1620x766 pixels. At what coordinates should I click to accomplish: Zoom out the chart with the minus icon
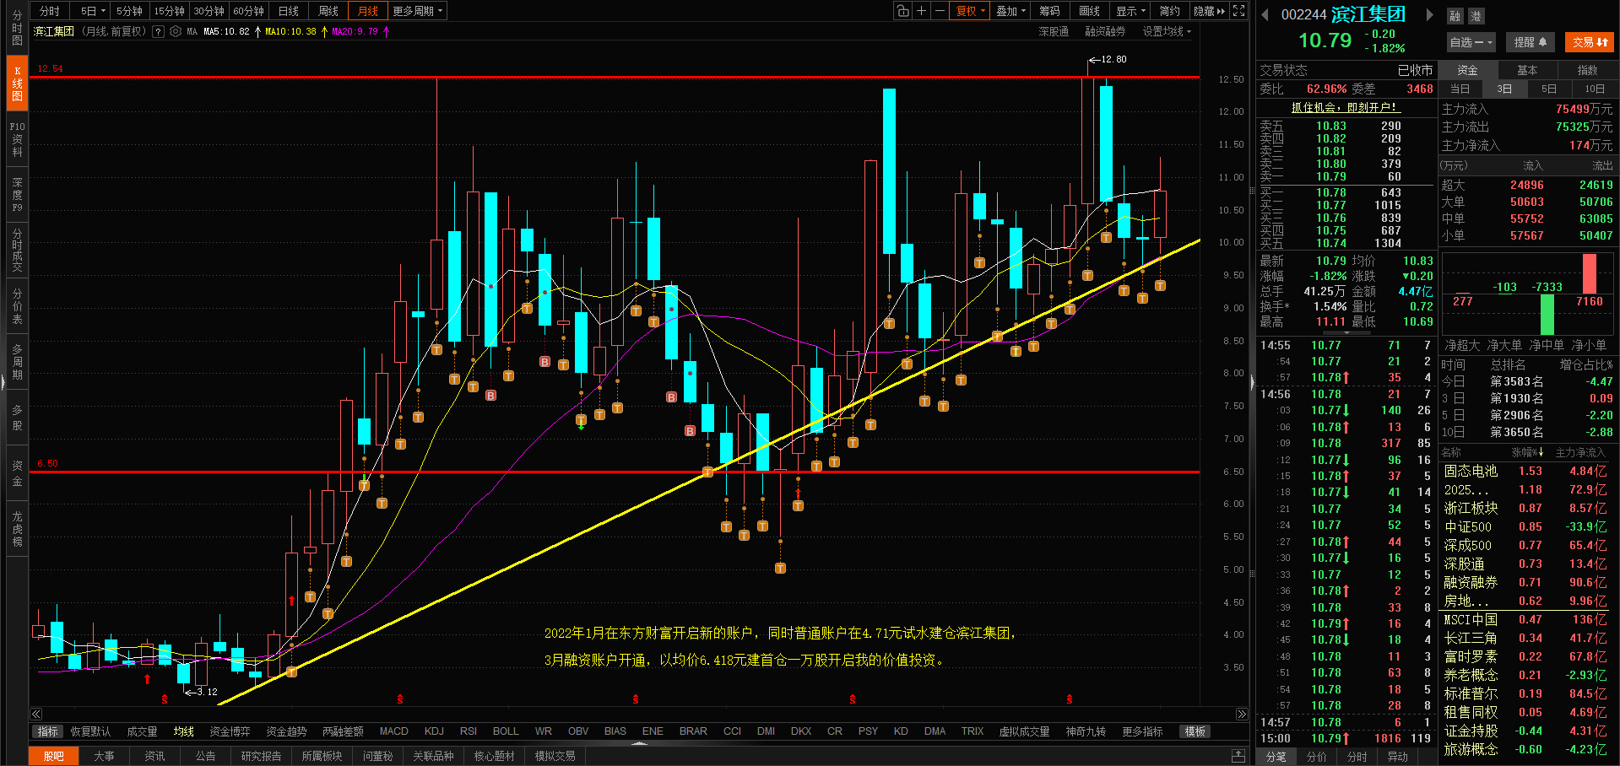pyautogui.click(x=940, y=11)
